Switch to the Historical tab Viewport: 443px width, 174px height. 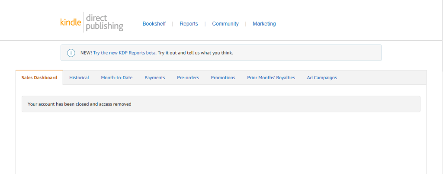[x=79, y=77]
